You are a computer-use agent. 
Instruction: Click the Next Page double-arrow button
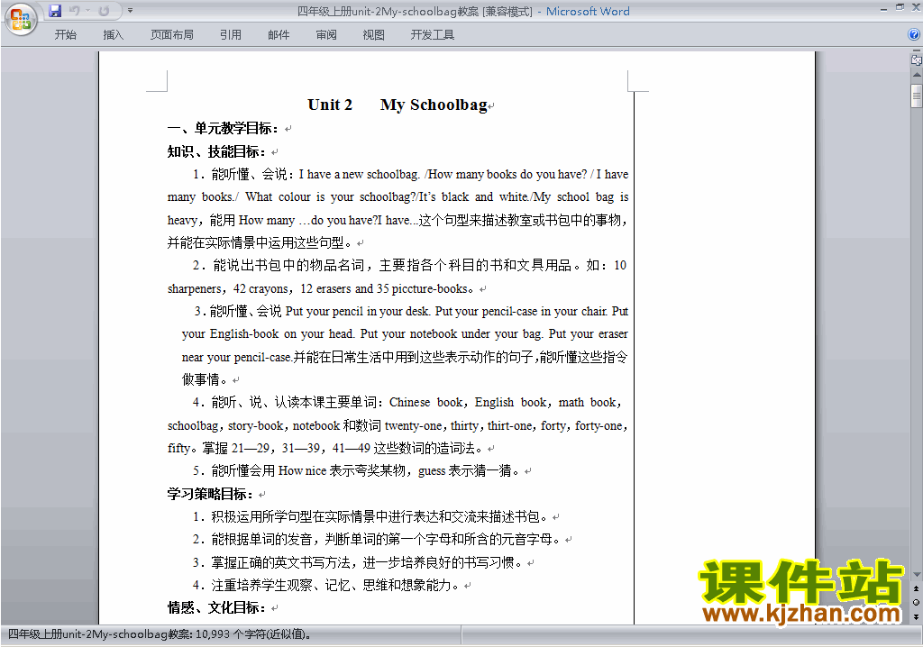click(916, 616)
